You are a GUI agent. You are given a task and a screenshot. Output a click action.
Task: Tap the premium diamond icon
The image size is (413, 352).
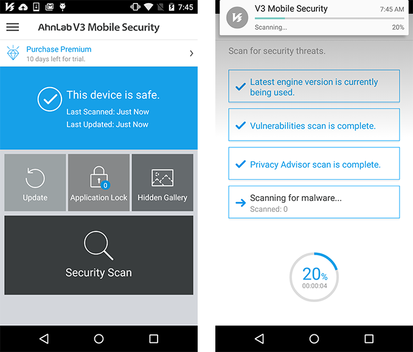coord(13,53)
